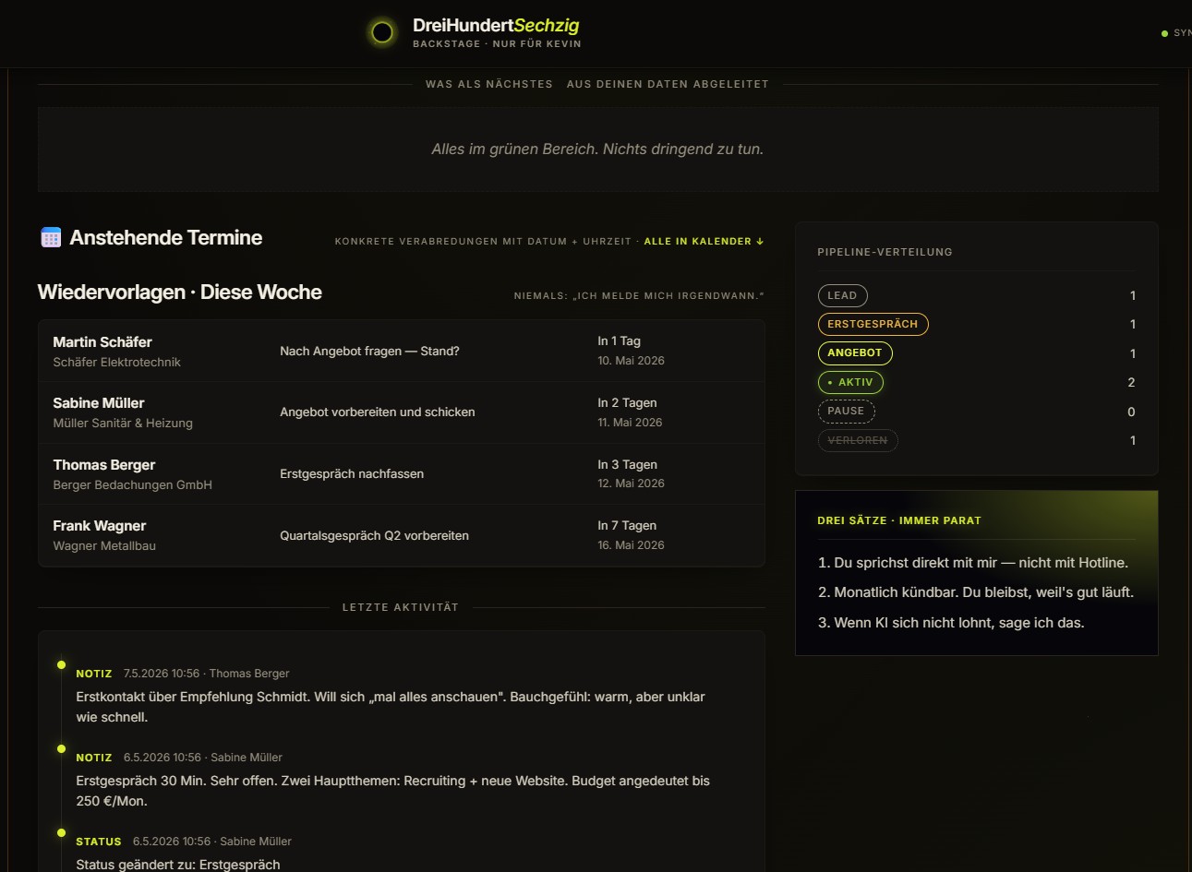Click 'Erstgespräch nachfassen' text
This screenshot has width=1192, height=872.
click(352, 474)
